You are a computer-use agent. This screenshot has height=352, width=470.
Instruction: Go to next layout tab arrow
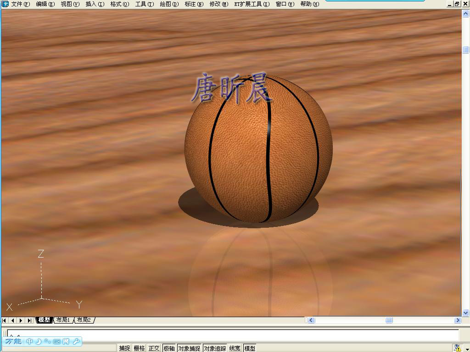click(21, 320)
